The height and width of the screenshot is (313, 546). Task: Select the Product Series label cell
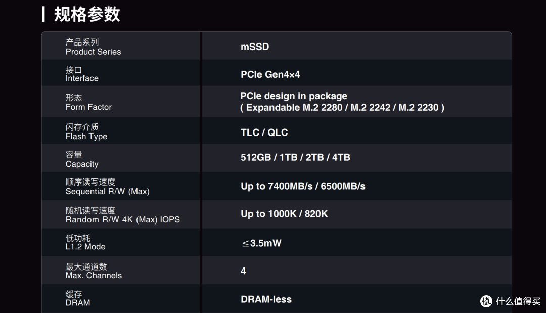click(120, 47)
